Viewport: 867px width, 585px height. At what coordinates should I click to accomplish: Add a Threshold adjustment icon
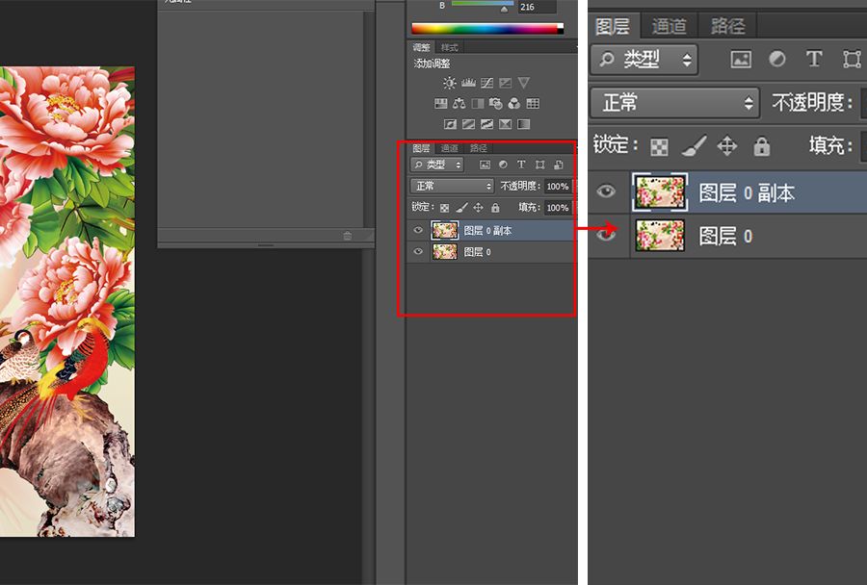tap(486, 124)
